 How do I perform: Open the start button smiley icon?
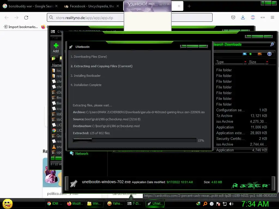[7, 204]
